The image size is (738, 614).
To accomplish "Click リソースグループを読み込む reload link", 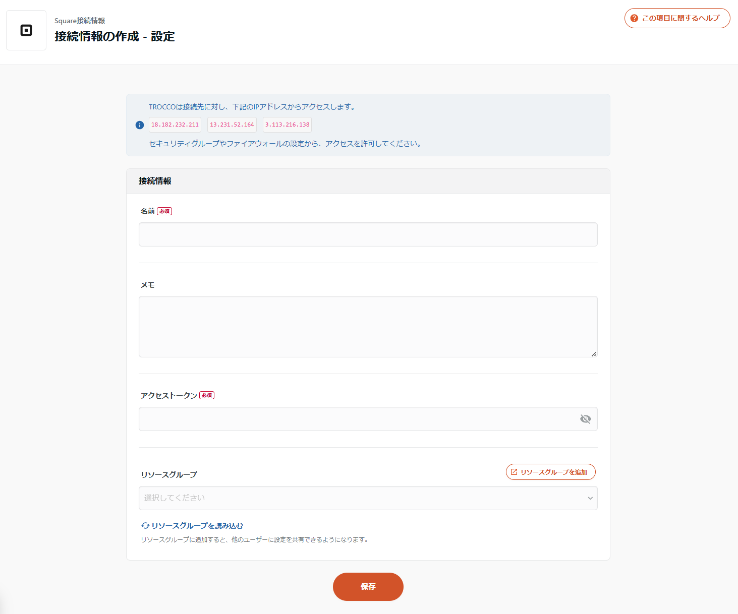I will (x=192, y=526).
